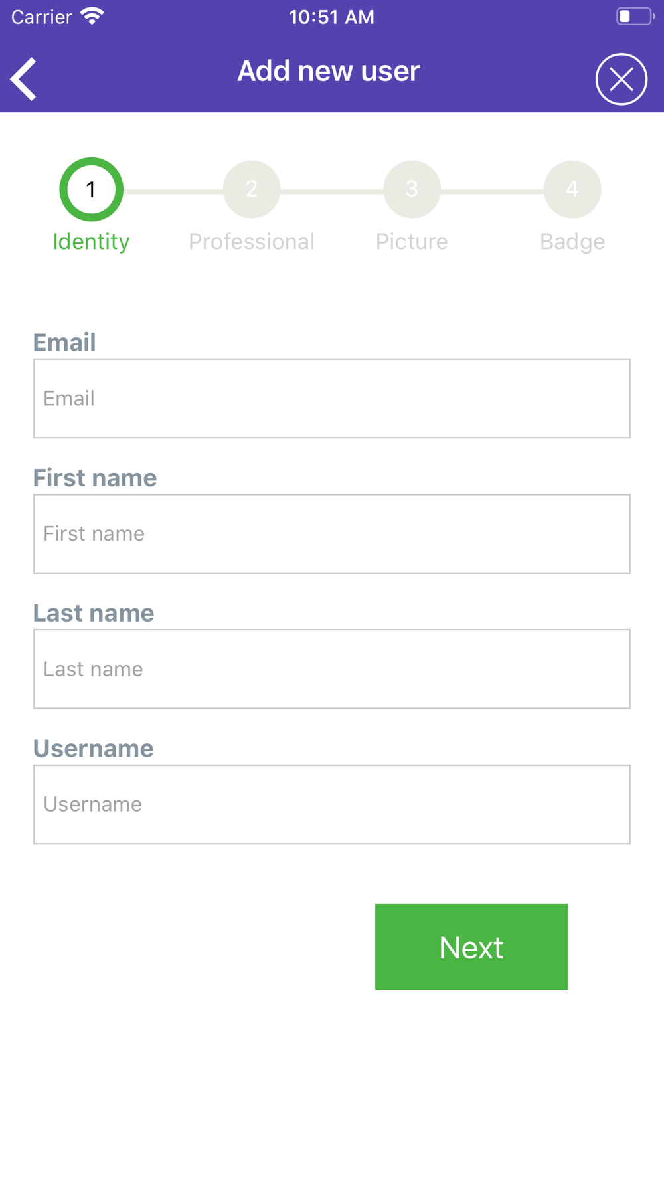Switch to the Badge step label
664x1181 pixels.
pyautogui.click(x=572, y=242)
